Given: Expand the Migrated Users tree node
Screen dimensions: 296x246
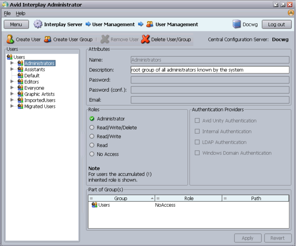Looking at the screenshot, I should [x=12, y=106].
